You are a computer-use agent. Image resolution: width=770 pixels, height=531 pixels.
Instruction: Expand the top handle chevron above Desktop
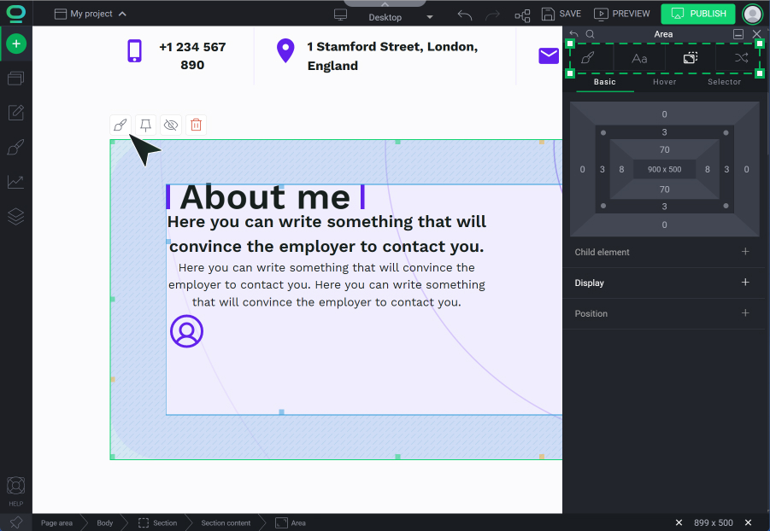click(385, 4)
